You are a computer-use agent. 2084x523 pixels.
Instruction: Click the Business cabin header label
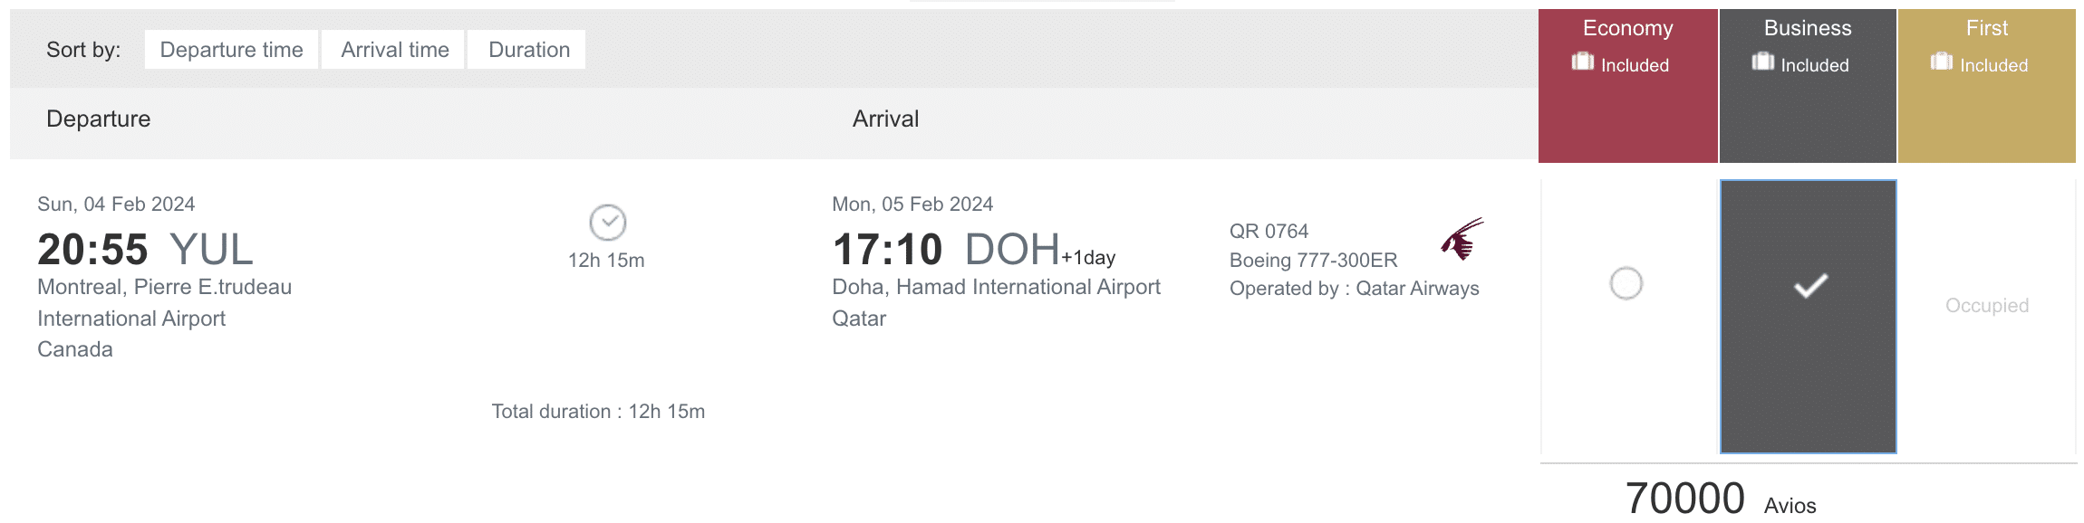tap(1807, 28)
